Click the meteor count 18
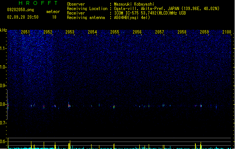Image resolution: width=235 pixels, height=149 pixels. [x=54, y=17]
